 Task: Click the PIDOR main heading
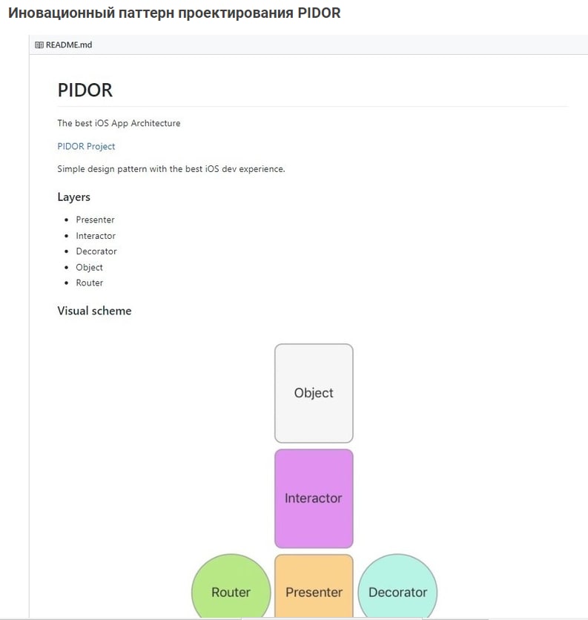click(85, 90)
